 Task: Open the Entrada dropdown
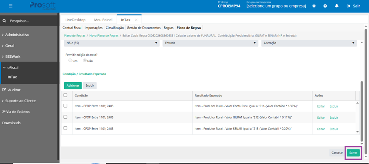tap(210, 43)
